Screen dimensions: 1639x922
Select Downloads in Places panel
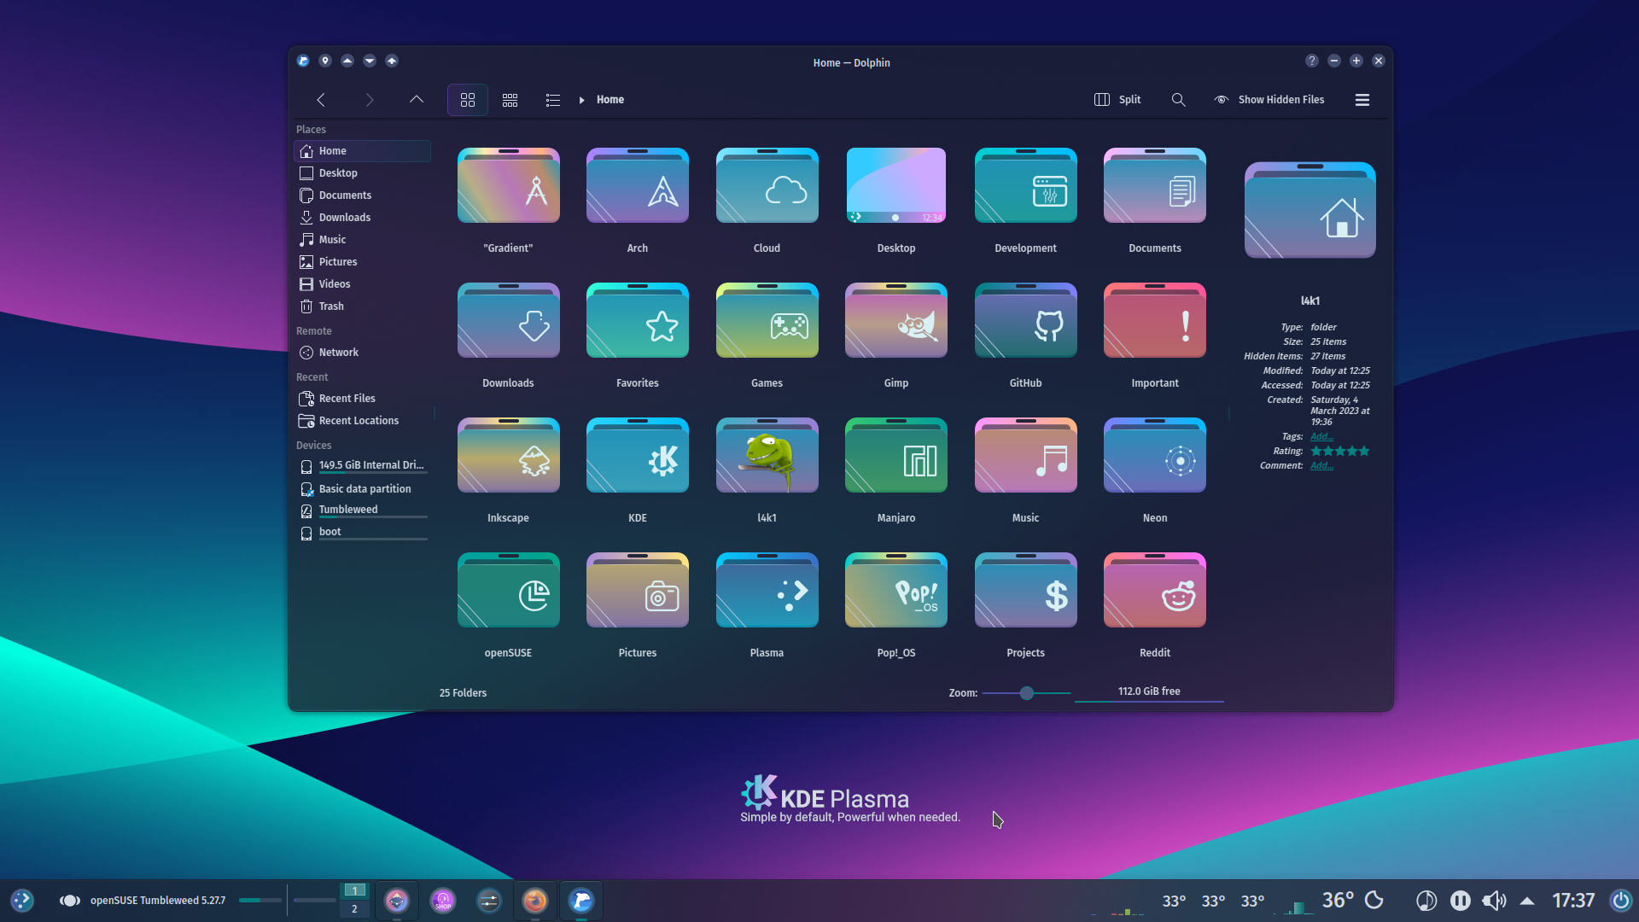(x=363, y=218)
